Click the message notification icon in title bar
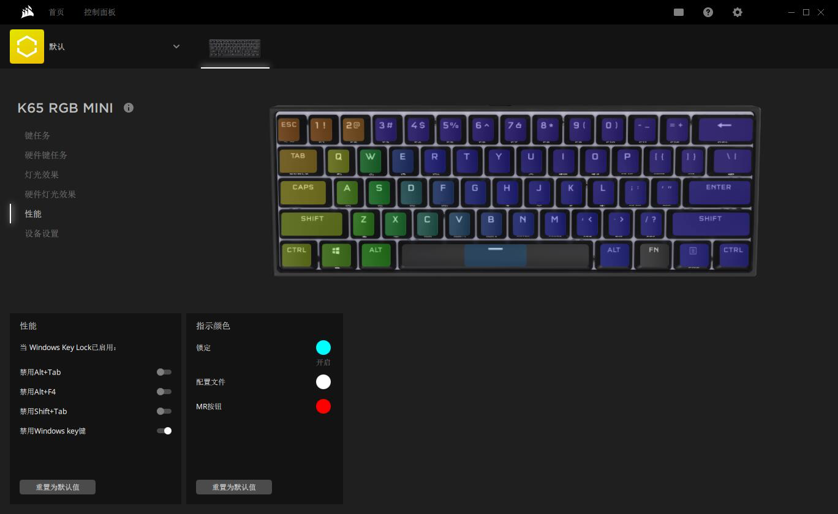 (x=679, y=12)
